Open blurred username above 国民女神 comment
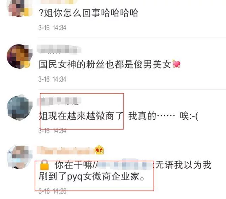 point(59,49)
